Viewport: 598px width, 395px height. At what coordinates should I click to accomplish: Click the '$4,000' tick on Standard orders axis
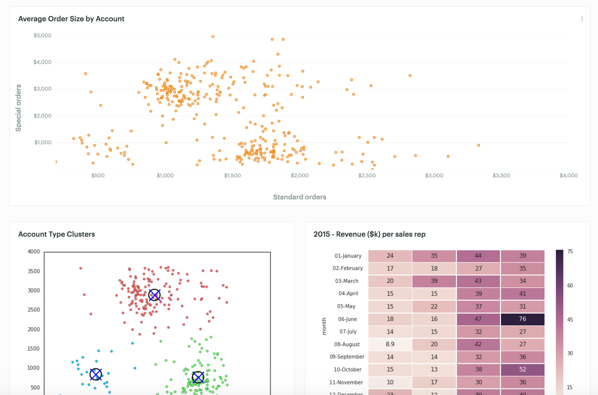[569, 175]
